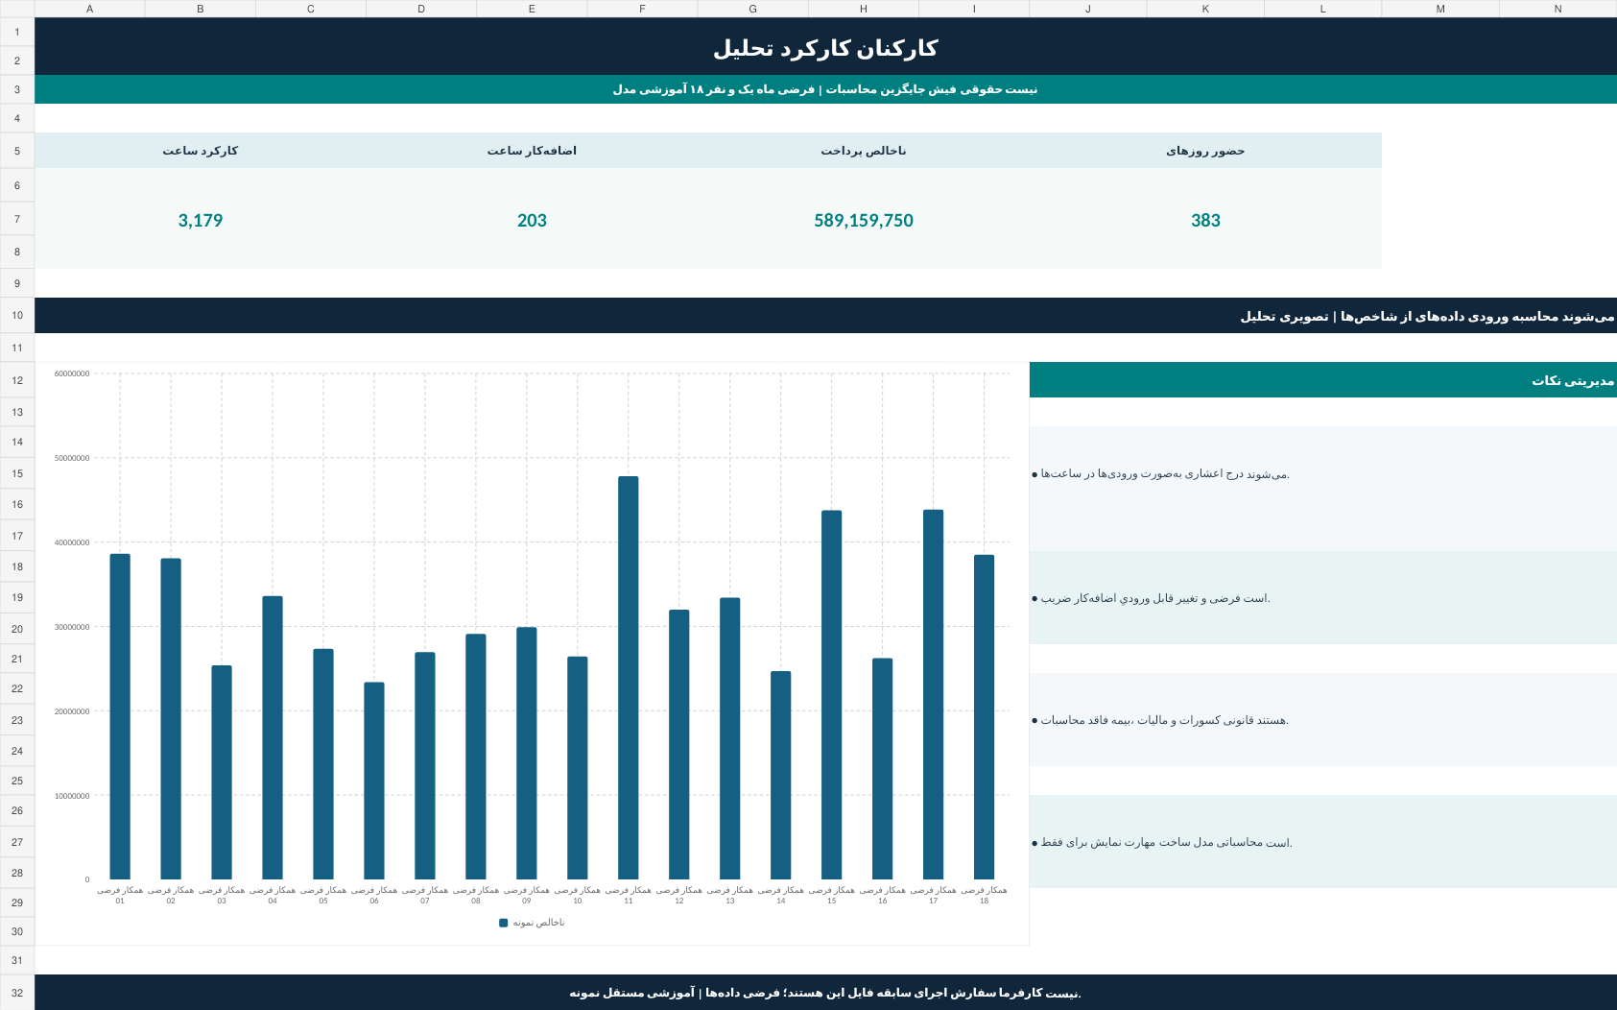Image resolution: width=1617 pixels, height=1010 pixels.
Task: Click the 'مدیریتی نکات' panel header
Action: 1323,380
